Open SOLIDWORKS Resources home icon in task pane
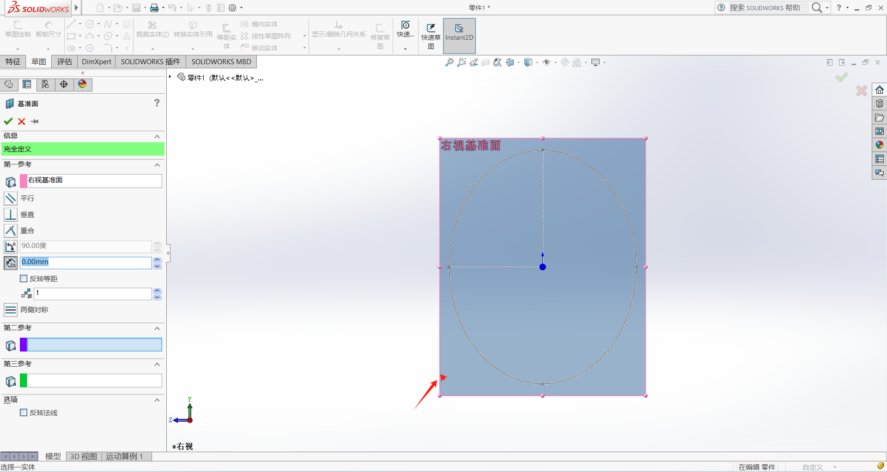The height and width of the screenshot is (472, 887). (879, 90)
